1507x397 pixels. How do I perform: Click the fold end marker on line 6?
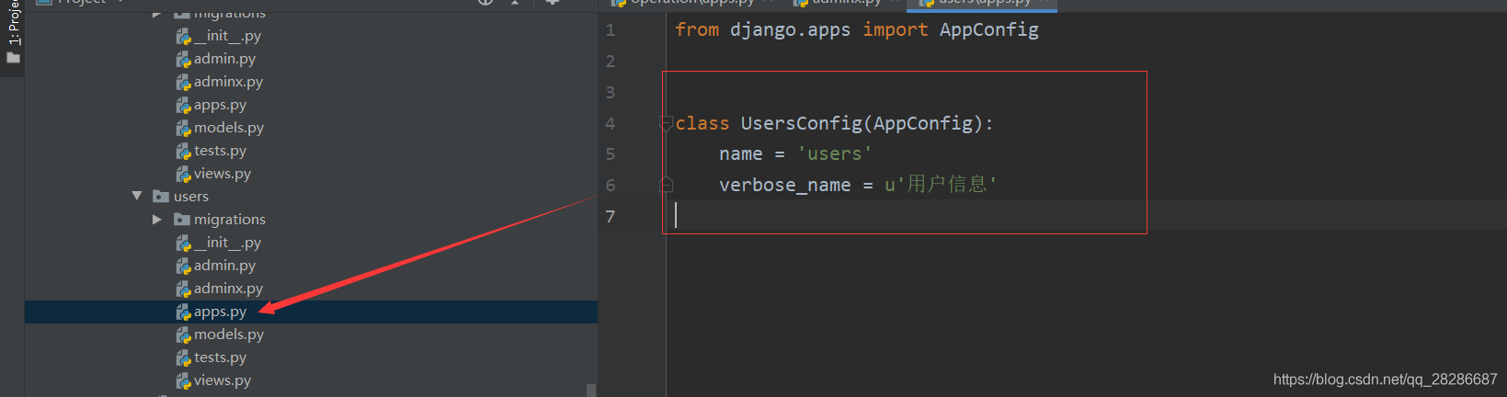click(x=667, y=185)
